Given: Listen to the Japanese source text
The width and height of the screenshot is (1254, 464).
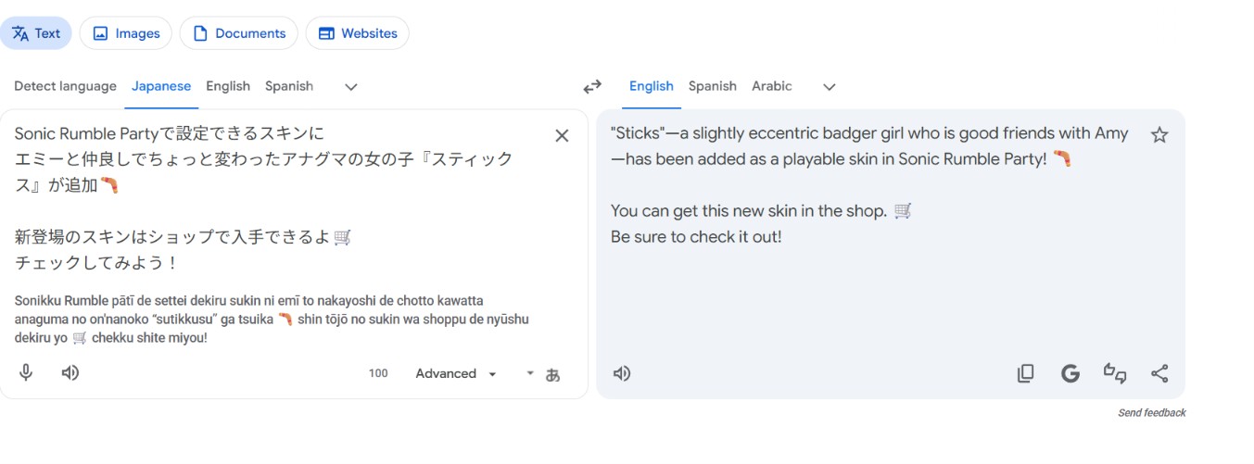Looking at the screenshot, I should coord(70,373).
